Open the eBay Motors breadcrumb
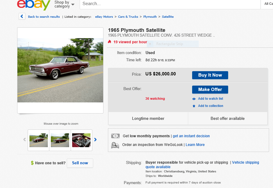This screenshot has width=273, height=188. (104, 17)
